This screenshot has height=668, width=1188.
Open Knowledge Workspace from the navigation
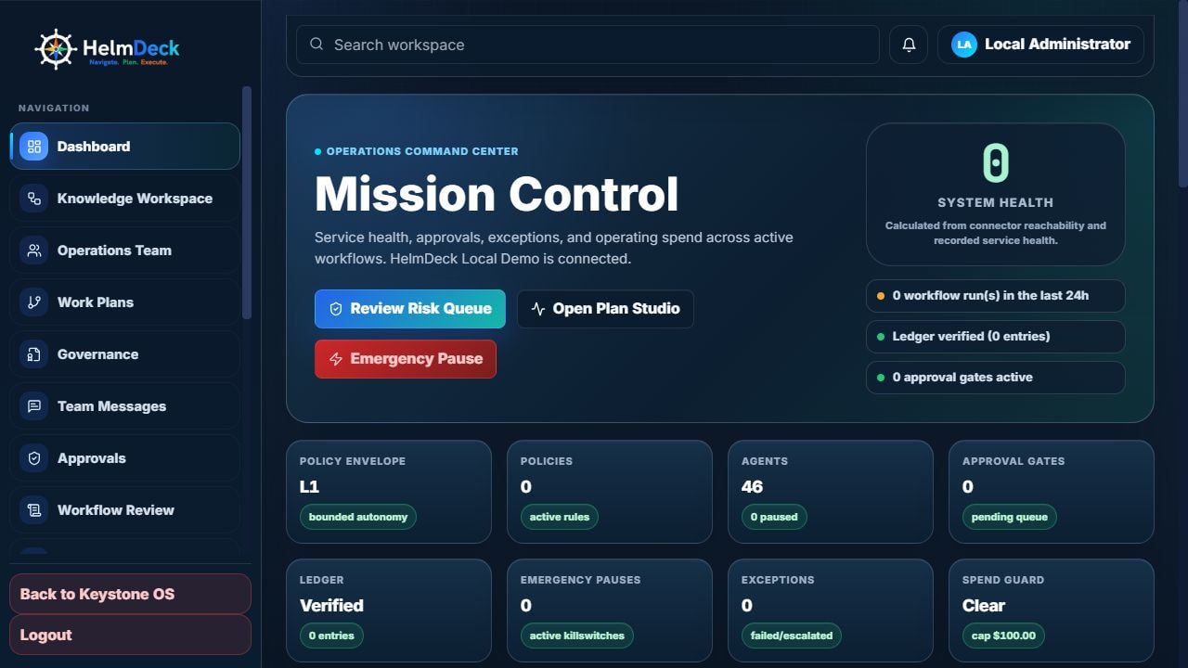point(124,199)
